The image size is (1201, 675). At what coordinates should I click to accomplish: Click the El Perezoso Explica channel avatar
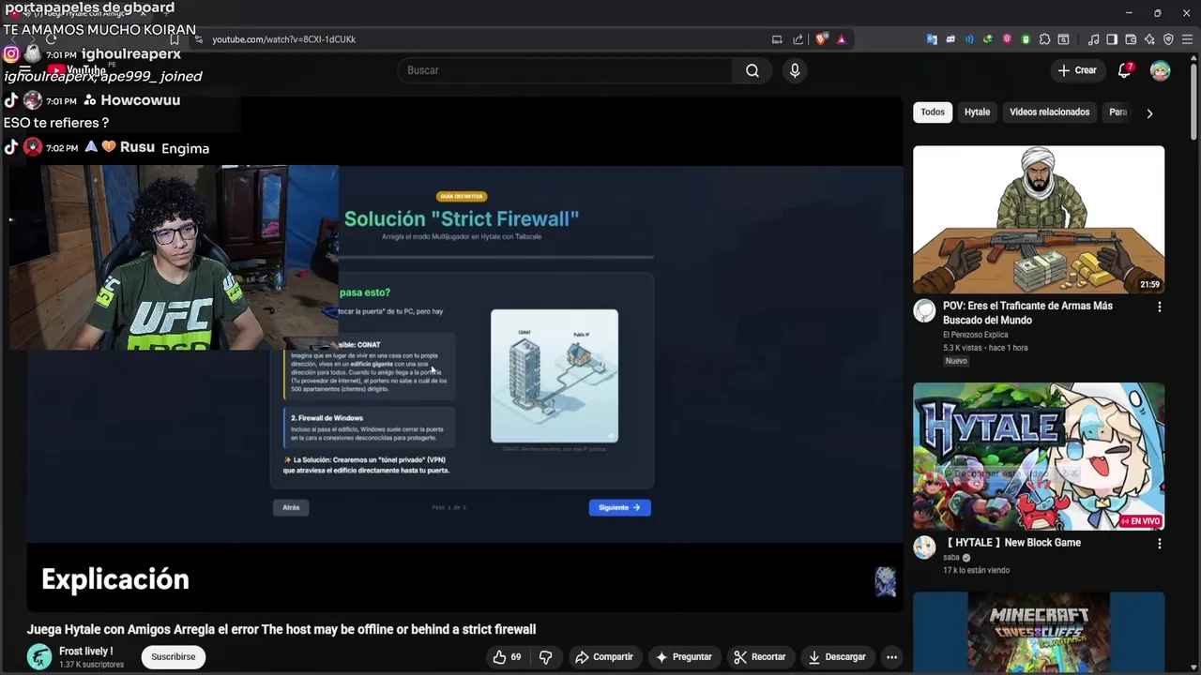(924, 310)
